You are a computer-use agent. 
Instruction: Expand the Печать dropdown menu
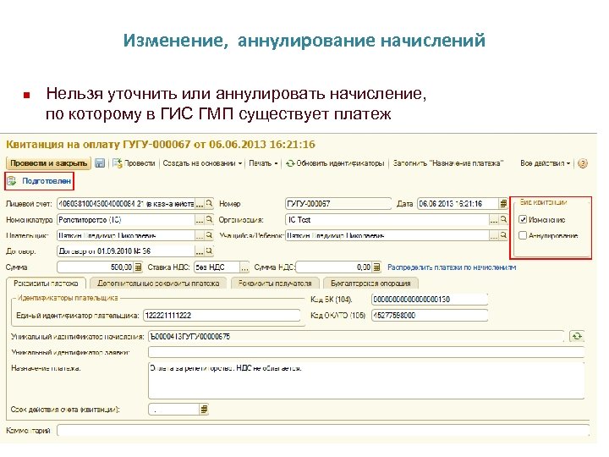[x=263, y=163]
